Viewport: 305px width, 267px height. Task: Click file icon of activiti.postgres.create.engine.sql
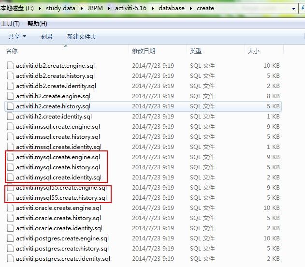click(10, 238)
